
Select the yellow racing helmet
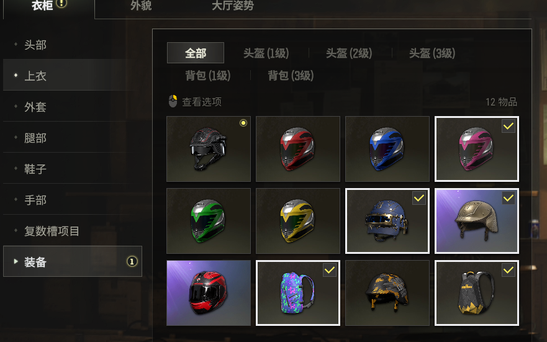298,221
